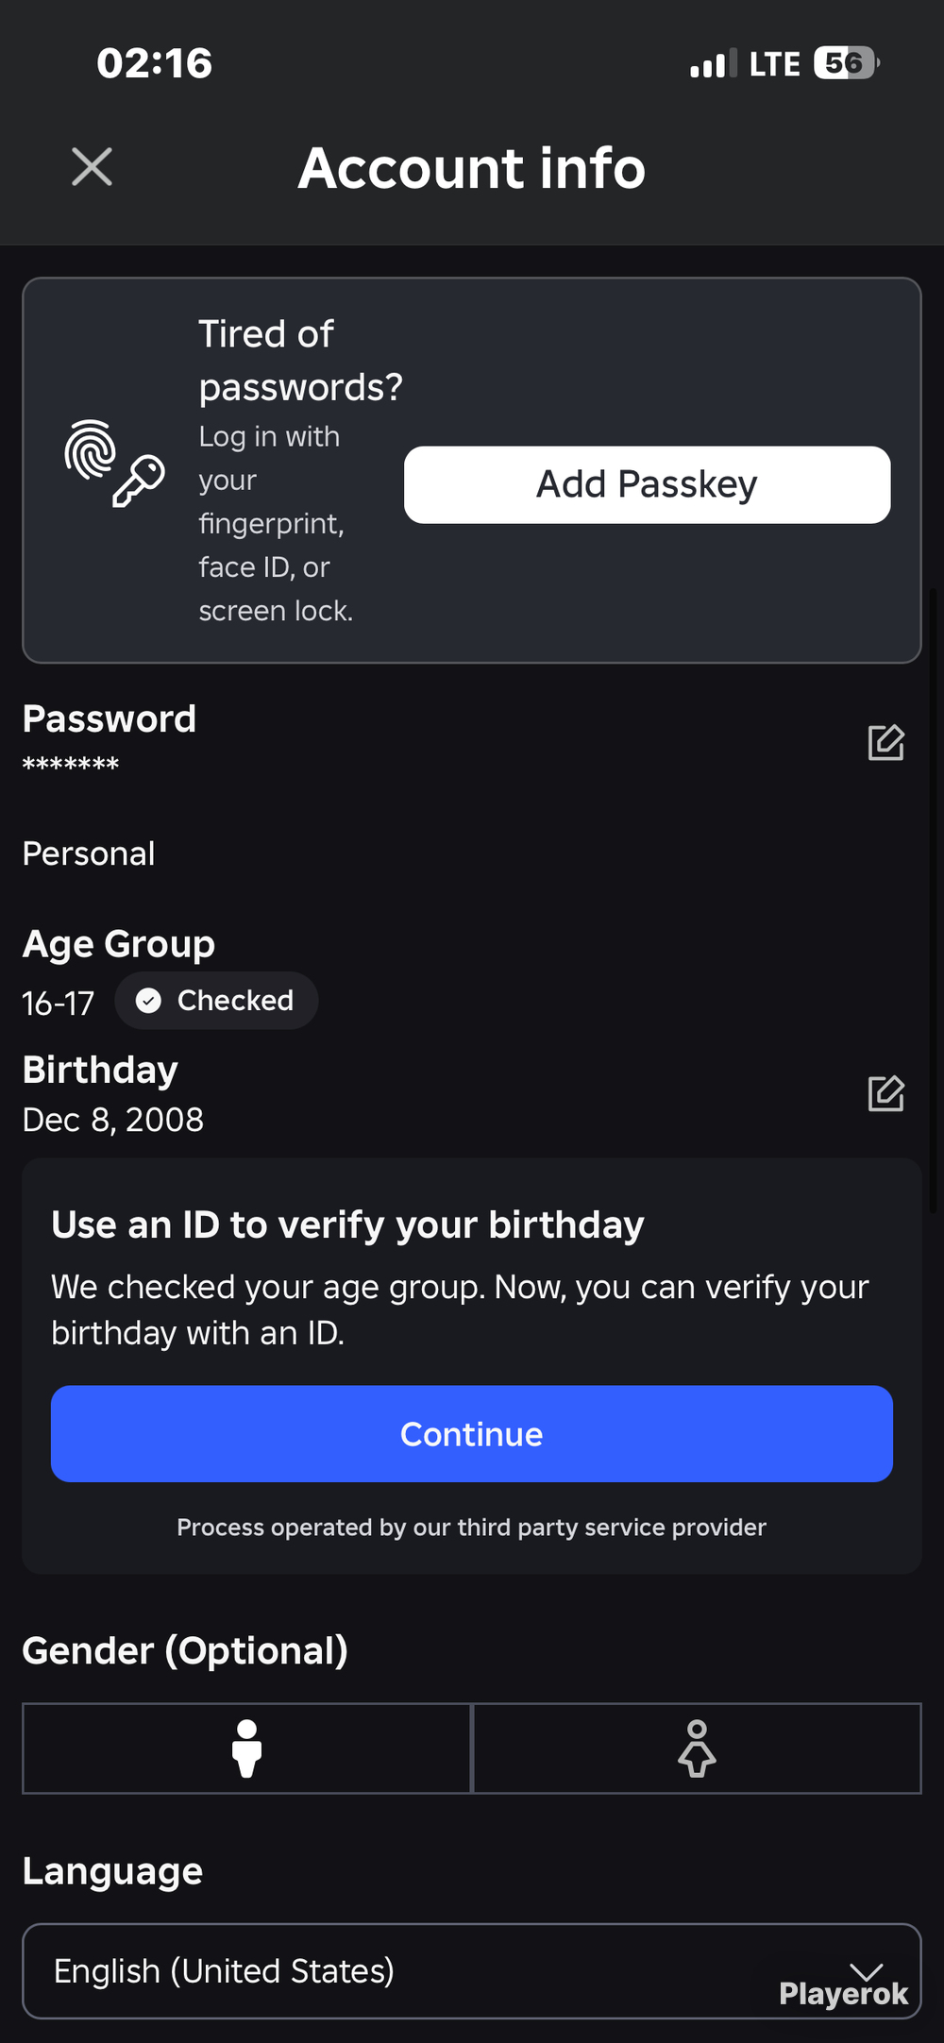Image resolution: width=944 pixels, height=2043 pixels.
Task: Tap the 16-17 age group value
Action: coord(59,1003)
